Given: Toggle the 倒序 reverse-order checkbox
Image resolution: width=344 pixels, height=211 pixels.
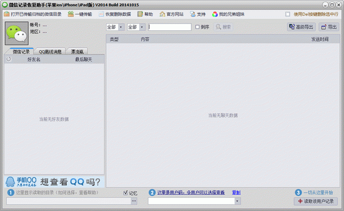Looking at the screenshot, I should (197, 27).
